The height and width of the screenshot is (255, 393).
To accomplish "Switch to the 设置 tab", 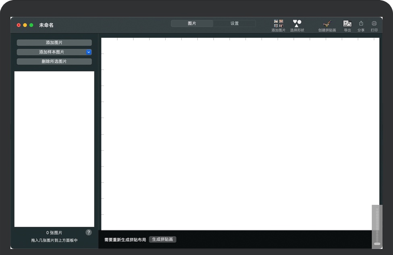I will tap(235, 23).
